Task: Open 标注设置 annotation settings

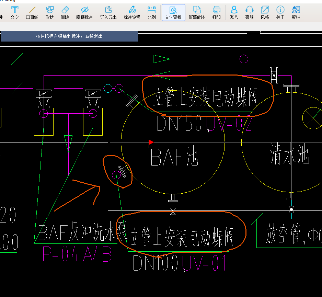Action: click(132, 13)
